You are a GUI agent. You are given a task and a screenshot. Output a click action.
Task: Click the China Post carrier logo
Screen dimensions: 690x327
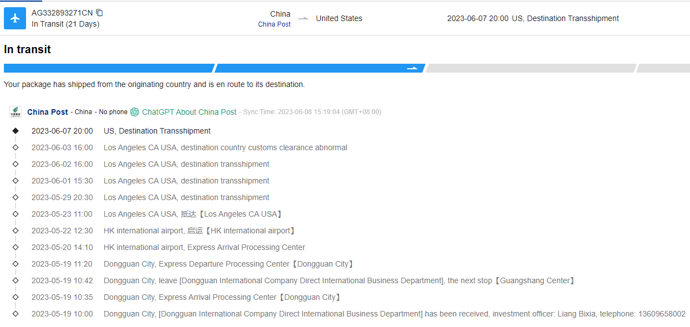pyautogui.click(x=15, y=112)
